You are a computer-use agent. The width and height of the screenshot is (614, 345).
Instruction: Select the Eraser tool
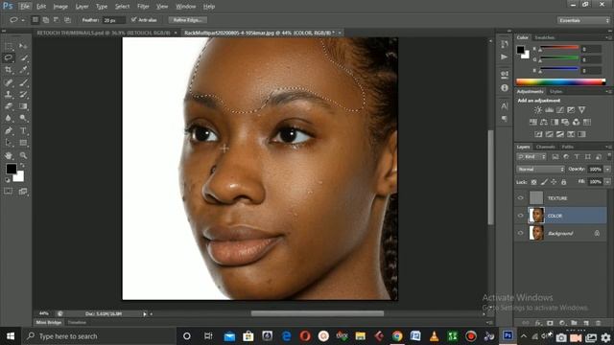pyautogui.click(x=9, y=106)
